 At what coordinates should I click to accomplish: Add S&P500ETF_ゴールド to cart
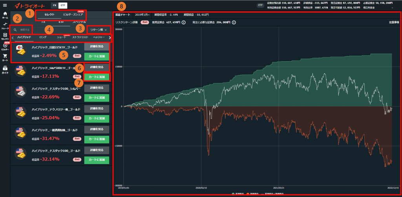[x=97, y=77]
